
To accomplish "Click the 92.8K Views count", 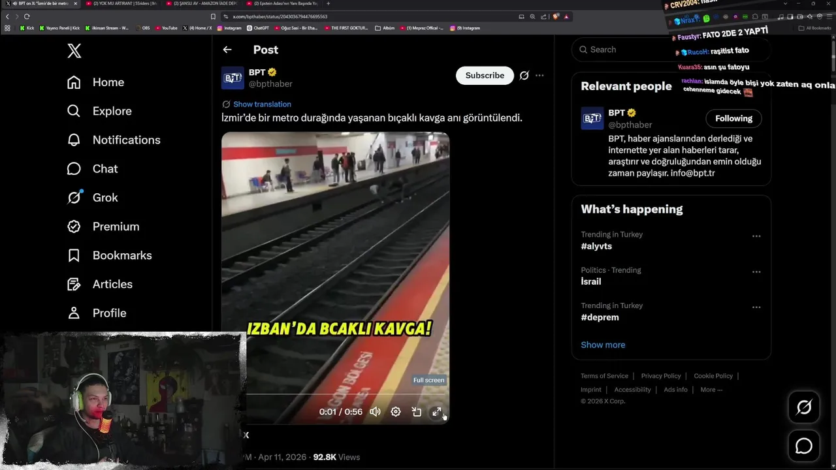I will [x=336, y=457].
